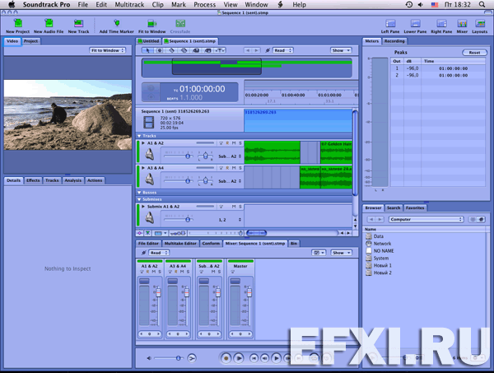Toggle the Lower Pane toolbar icon

click(415, 24)
